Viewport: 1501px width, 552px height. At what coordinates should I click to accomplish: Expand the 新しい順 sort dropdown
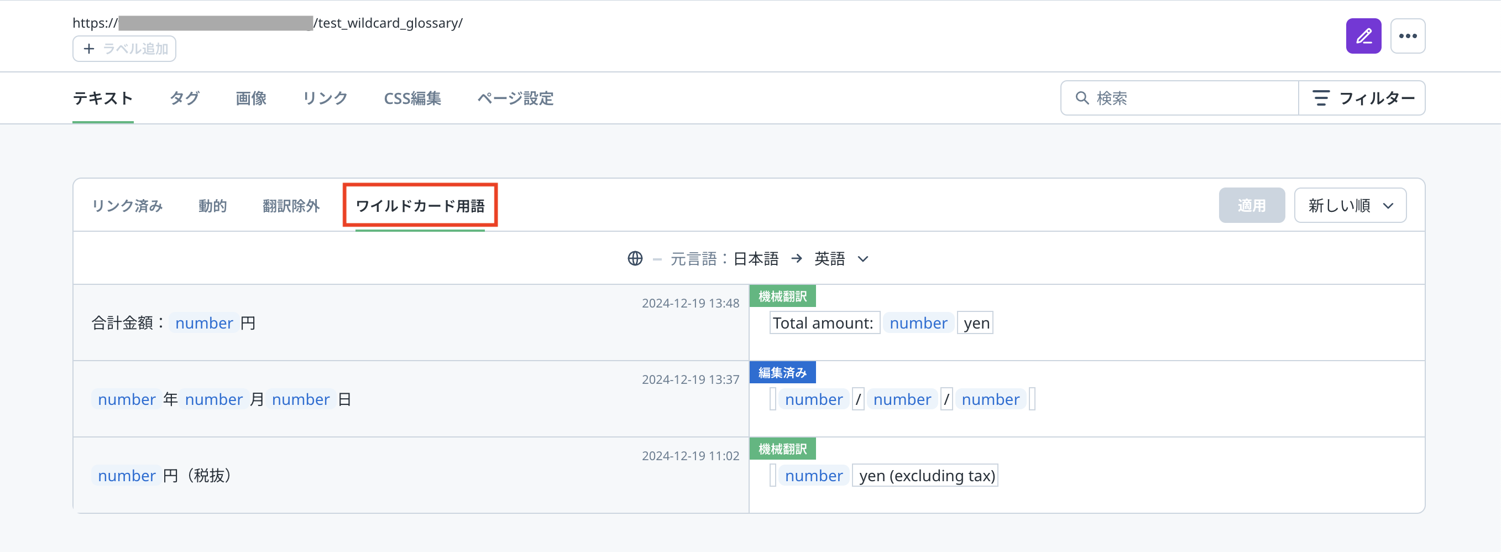click(x=1350, y=205)
